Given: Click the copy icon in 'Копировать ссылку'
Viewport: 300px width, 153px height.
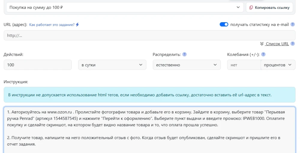Looking at the screenshot, I should 251,7.
